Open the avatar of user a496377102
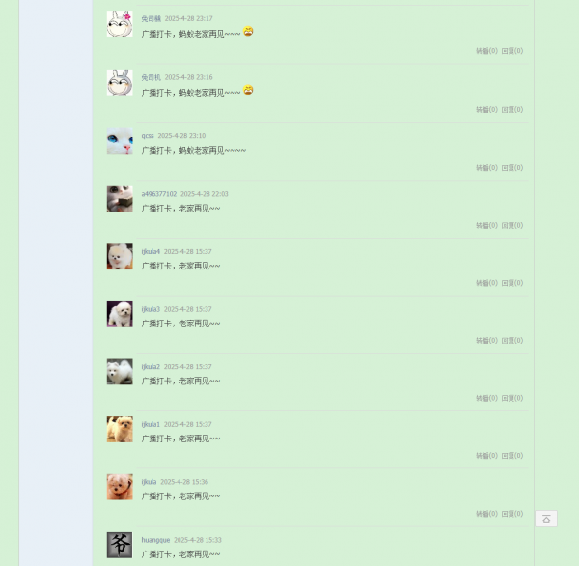The width and height of the screenshot is (579, 566). [x=120, y=199]
